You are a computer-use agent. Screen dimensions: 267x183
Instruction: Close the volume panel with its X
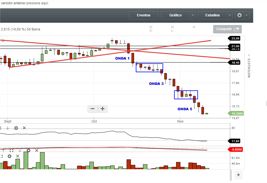pos(18,156)
